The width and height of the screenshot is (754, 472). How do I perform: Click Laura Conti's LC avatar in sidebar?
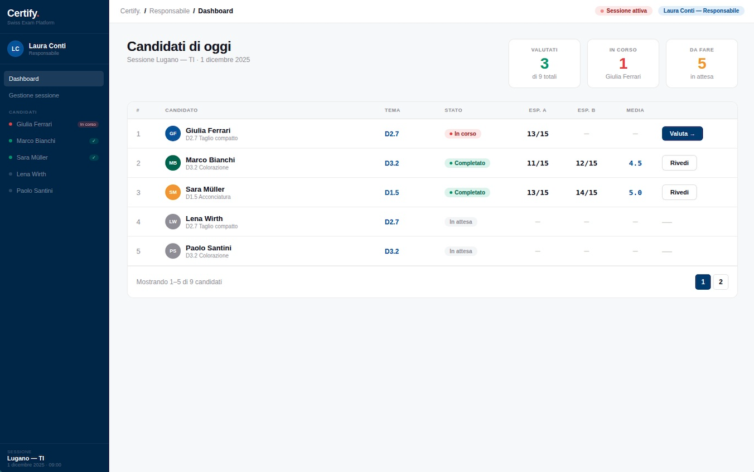pyautogui.click(x=16, y=49)
